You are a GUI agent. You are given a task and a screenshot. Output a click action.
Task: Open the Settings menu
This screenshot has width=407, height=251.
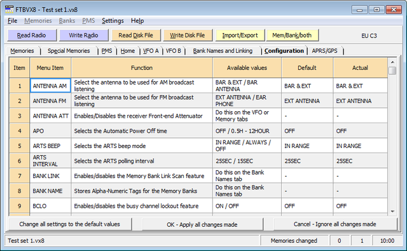tap(113, 21)
